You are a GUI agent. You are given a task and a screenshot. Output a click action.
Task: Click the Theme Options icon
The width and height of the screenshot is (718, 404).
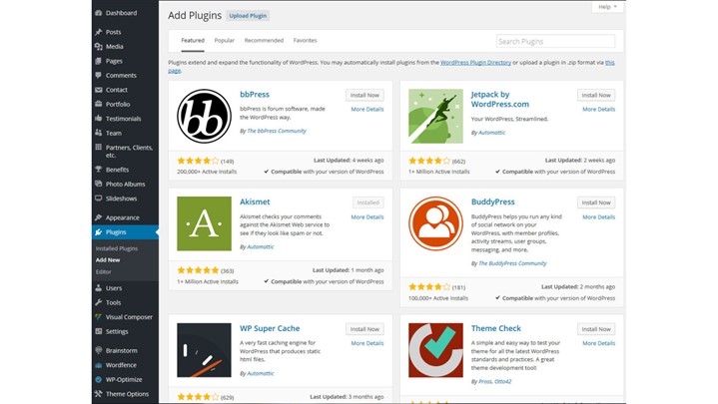click(x=99, y=394)
